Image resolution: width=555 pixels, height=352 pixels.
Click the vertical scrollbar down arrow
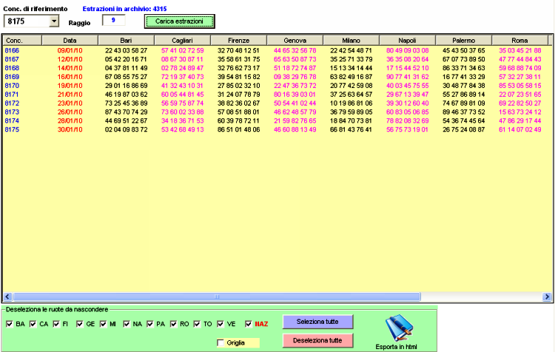(550, 288)
